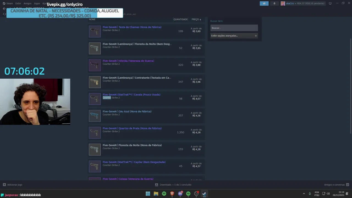352x198 pixels.
Task: Click price R$ 3,85 of Floresta da Noite
Action: point(196,48)
